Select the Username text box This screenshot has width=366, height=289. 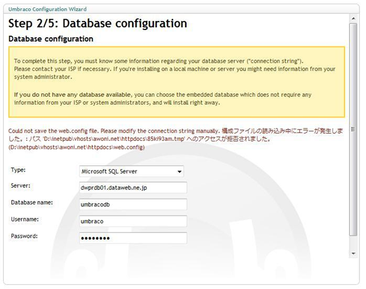point(133,221)
